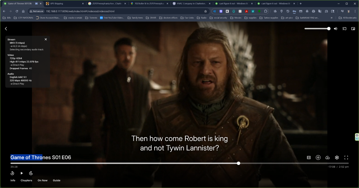359x188 pixels.
Task: Open the bills bookmark folder
Action: point(7,18)
